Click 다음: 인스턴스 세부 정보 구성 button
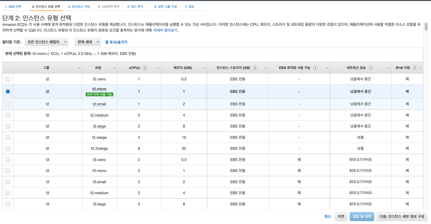The image size is (431, 224). point(402,217)
